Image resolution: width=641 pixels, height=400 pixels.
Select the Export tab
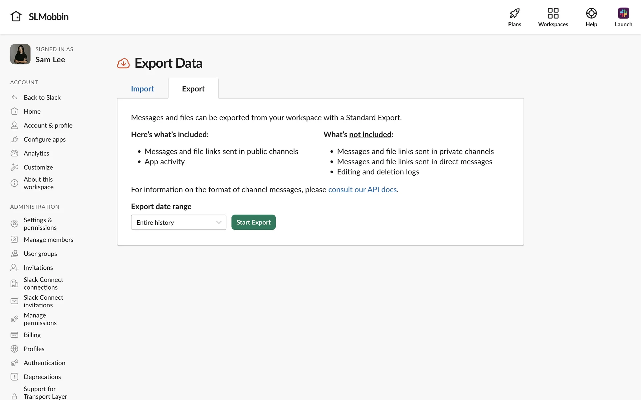click(x=193, y=89)
